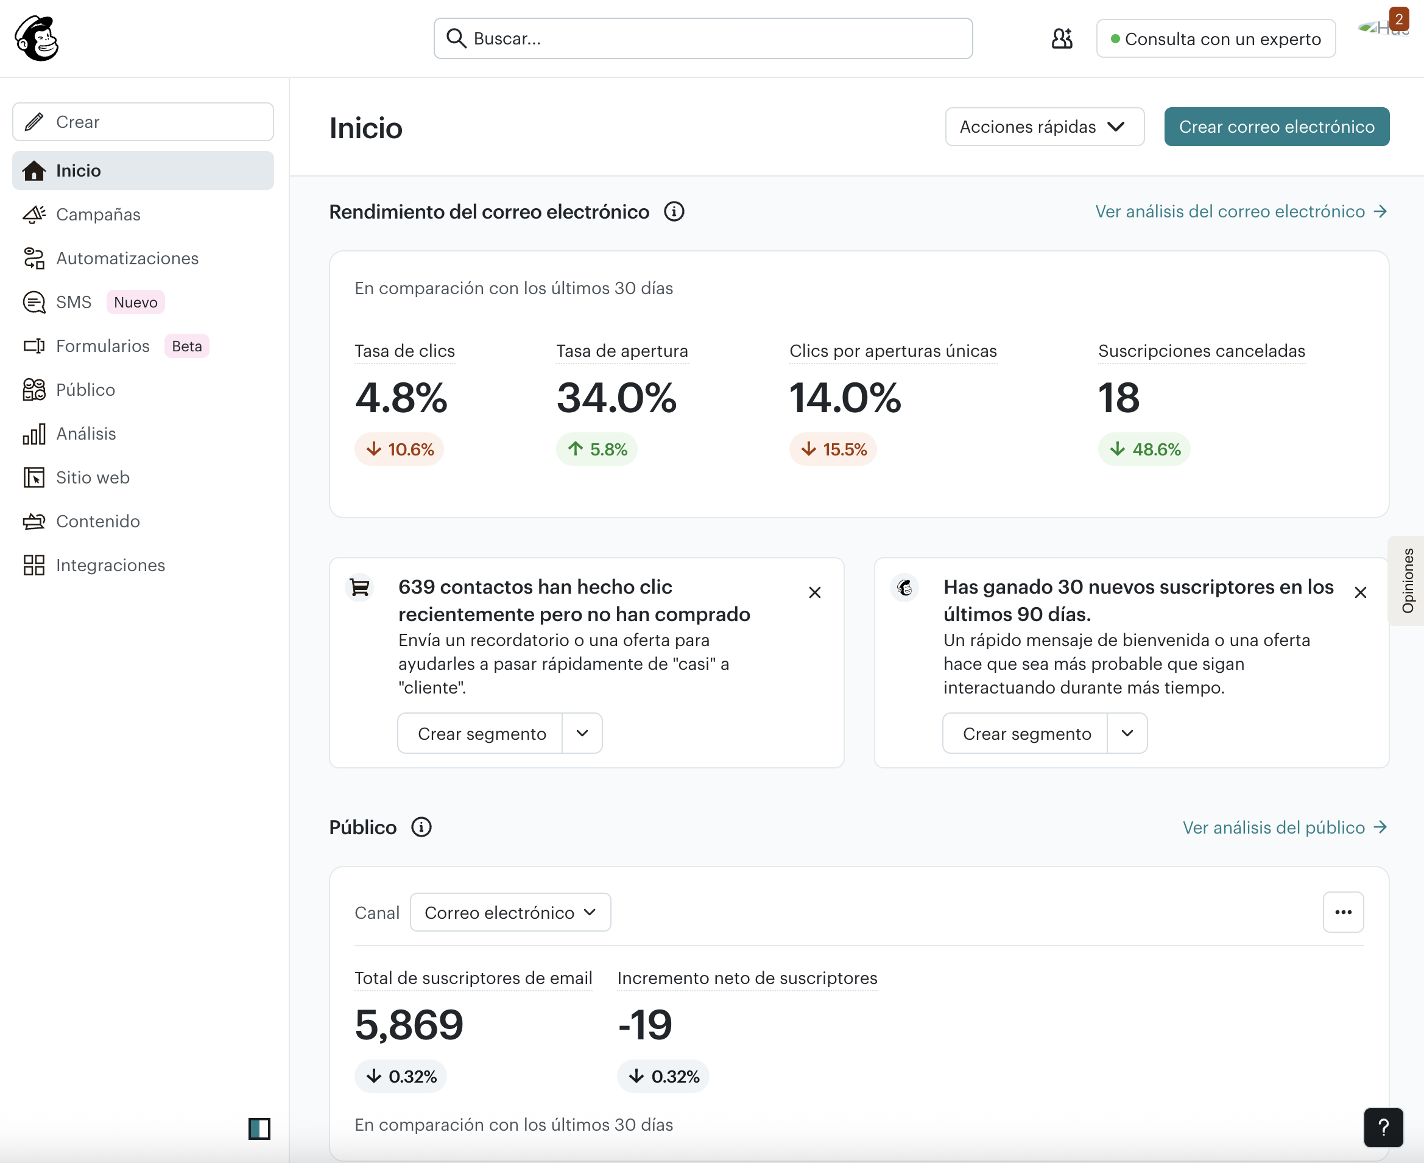Expand the Acciones rápidas dropdown
The image size is (1424, 1163).
click(x=1043, y=127)
